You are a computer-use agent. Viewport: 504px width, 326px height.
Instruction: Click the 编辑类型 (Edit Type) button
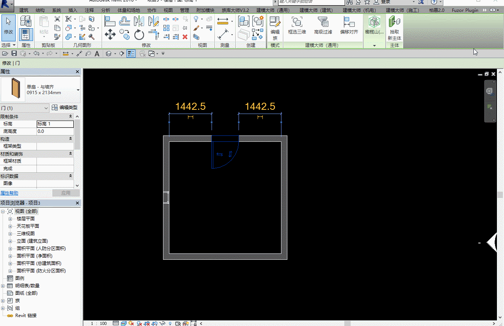(x=65, y=108)
